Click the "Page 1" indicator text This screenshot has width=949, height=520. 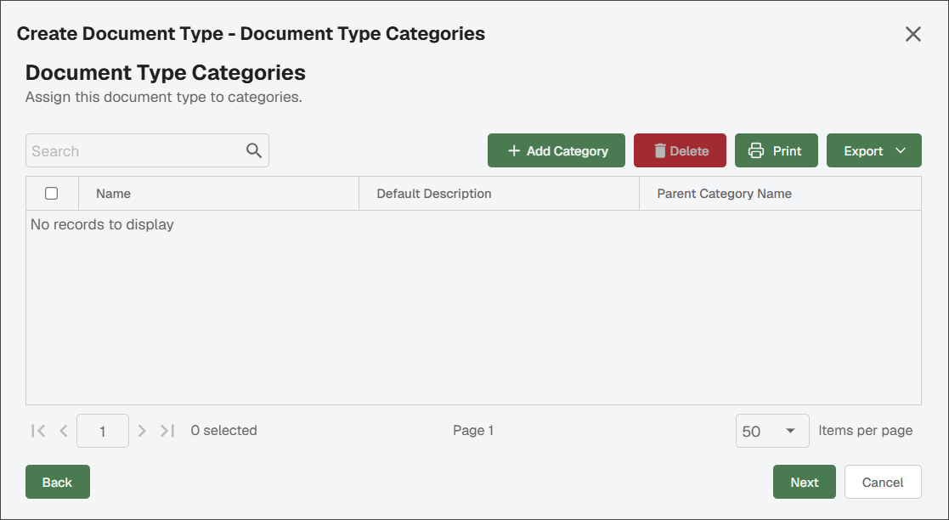pyautogui.click(x=473, y=431)
